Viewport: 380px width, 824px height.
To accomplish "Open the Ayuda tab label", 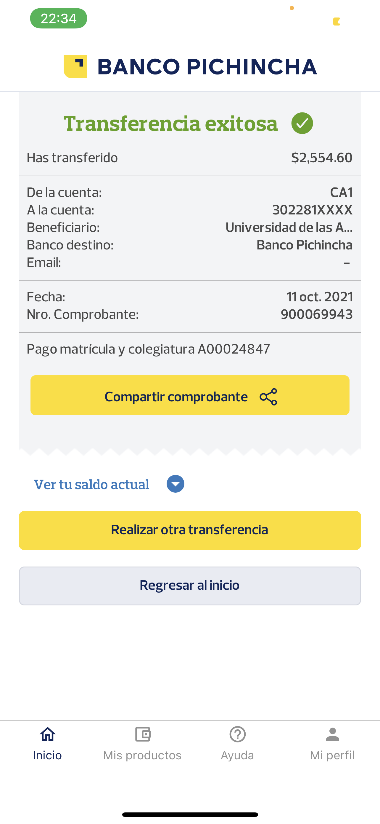I will coord(237,755).
